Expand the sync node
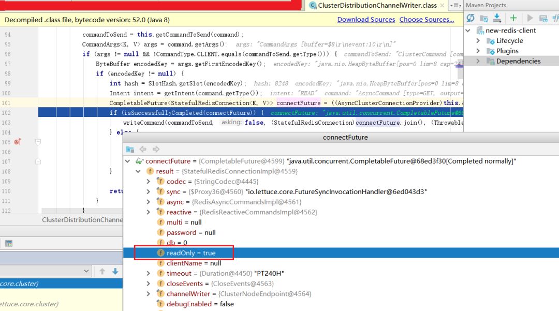This screenshot has height=311, width=559. (149, 191)
